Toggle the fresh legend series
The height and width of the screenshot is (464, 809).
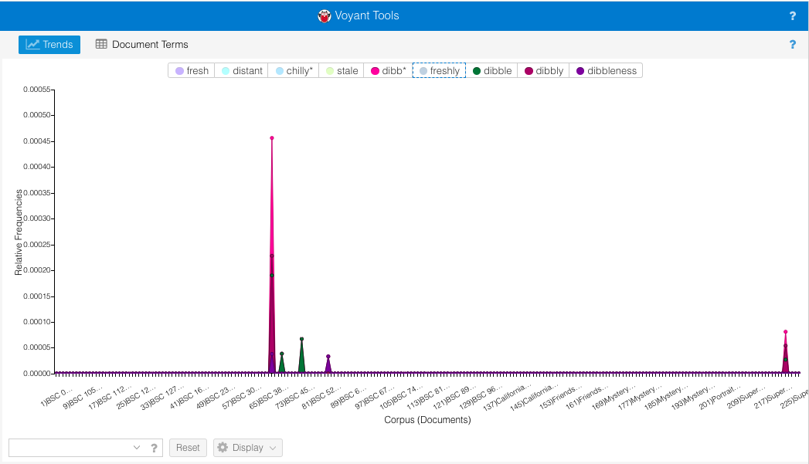pyautogui.click(x=192, y=70)
